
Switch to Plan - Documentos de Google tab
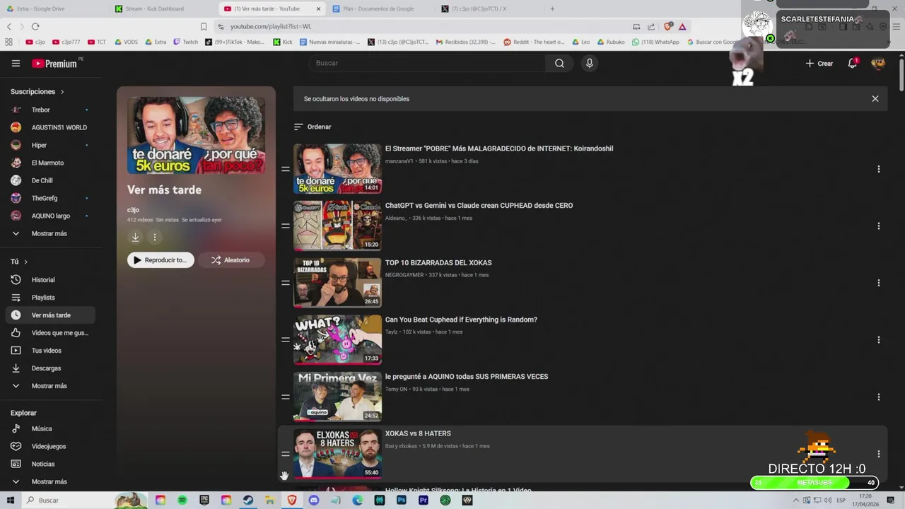378,8
